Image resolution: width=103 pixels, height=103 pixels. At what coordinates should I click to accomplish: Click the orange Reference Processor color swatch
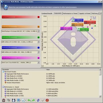(39, 27)
